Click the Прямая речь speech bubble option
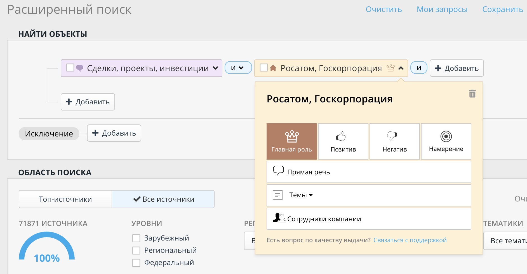Viewport: 527px width, 274px height. coord(369,172)
